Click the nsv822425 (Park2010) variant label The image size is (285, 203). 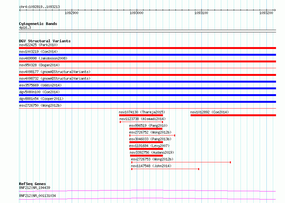(x=38, y=45)
